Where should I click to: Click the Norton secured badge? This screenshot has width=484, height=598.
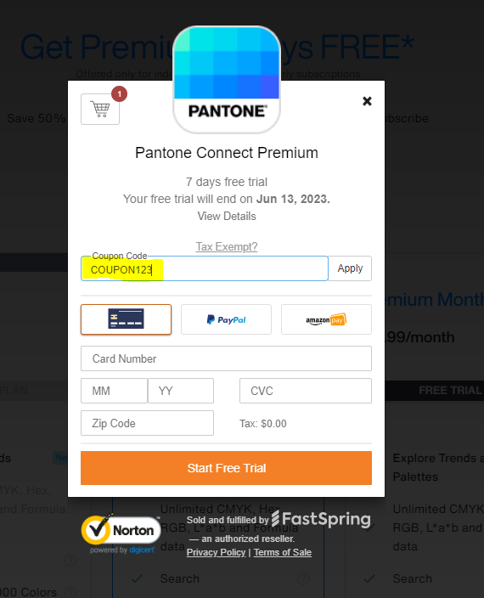(x=121, y=533)
